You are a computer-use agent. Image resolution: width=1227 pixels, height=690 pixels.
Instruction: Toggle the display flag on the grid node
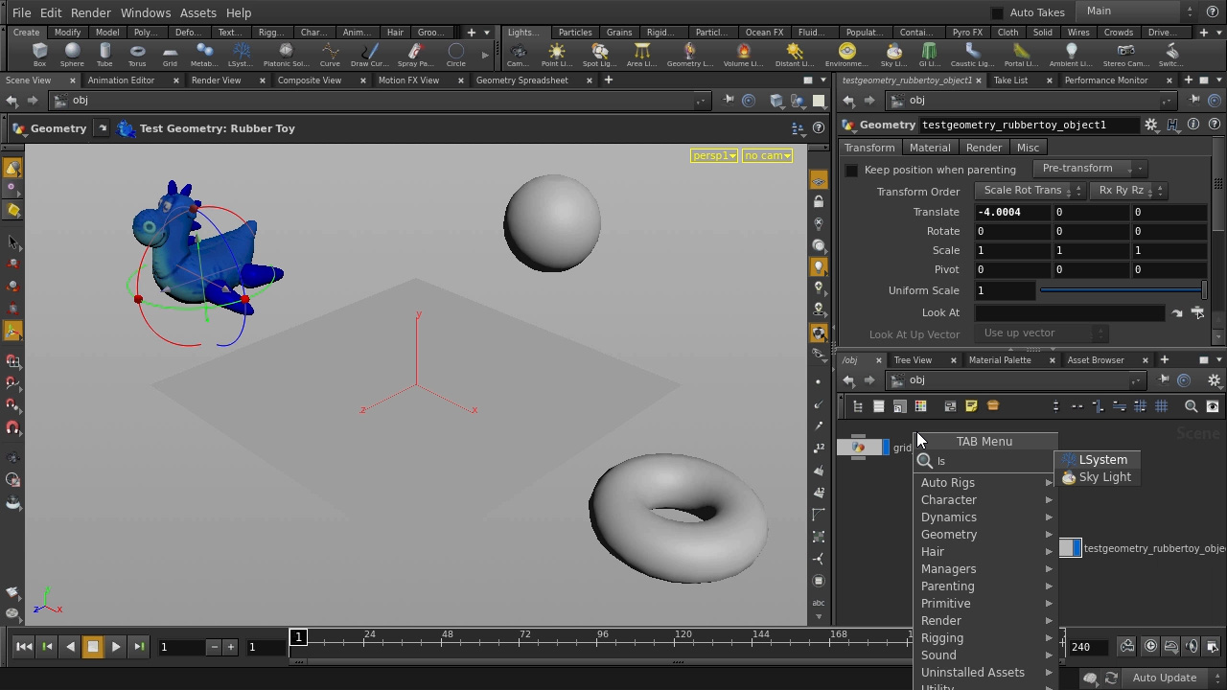point(885,448)
